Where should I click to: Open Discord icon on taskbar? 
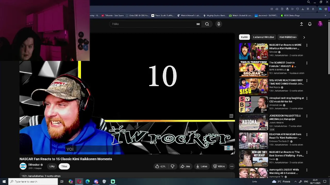96,182
